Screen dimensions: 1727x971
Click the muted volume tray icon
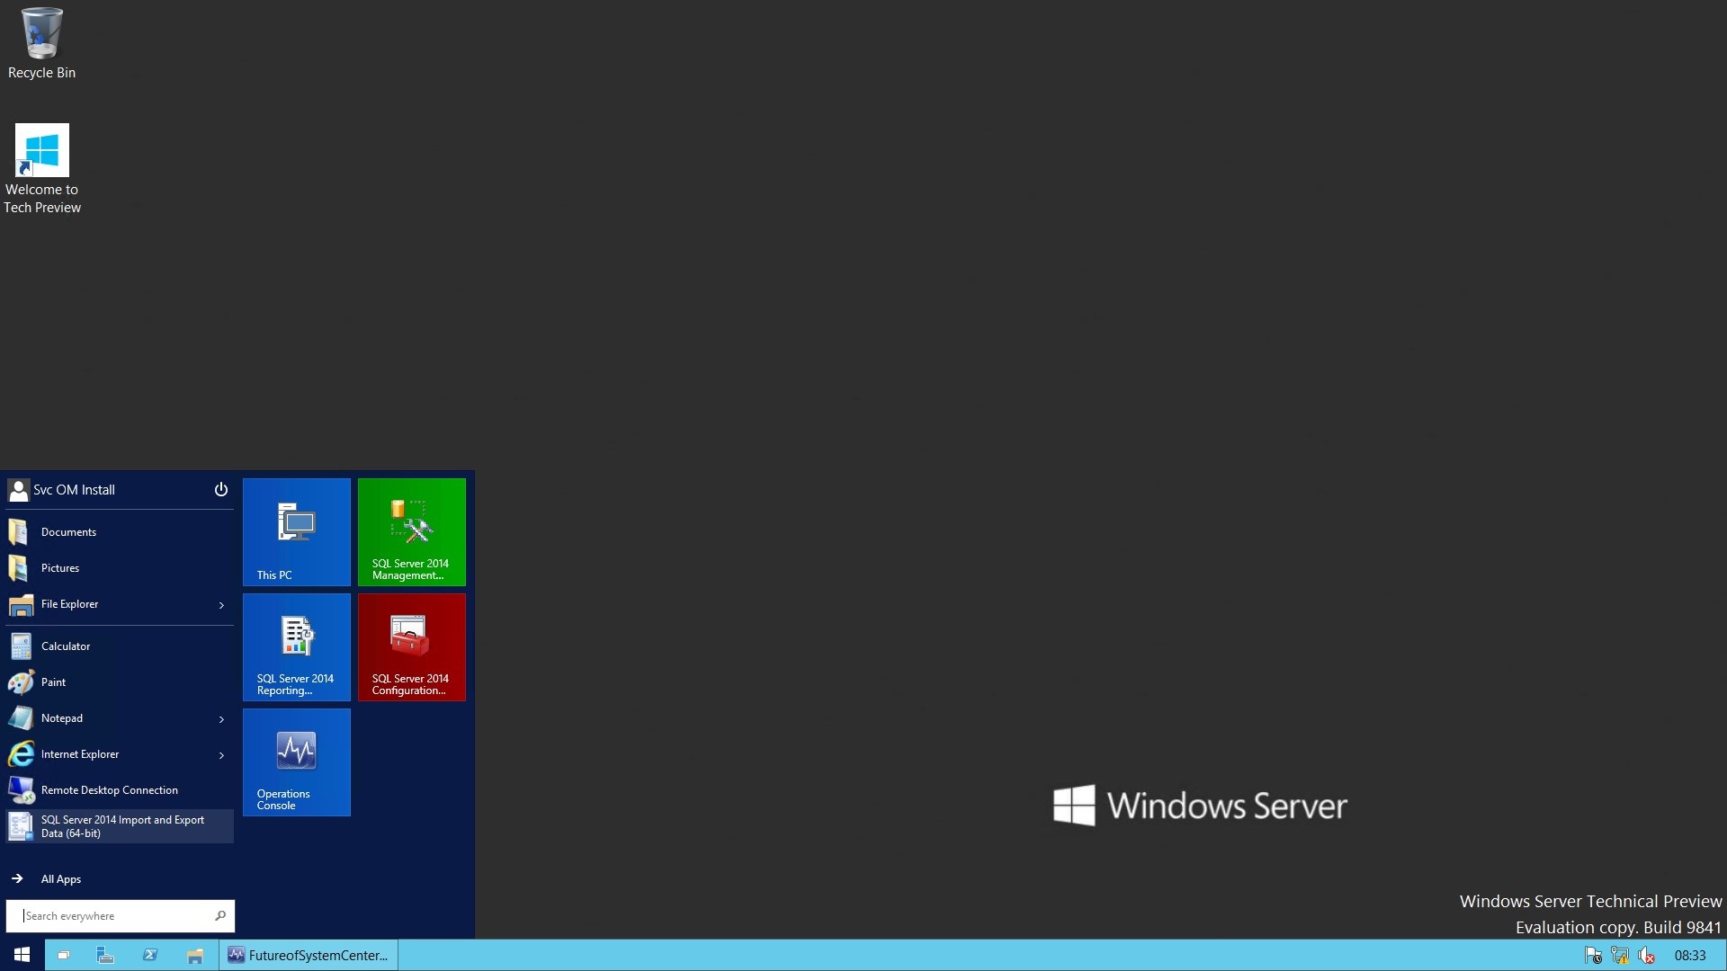click(1647, 955)
